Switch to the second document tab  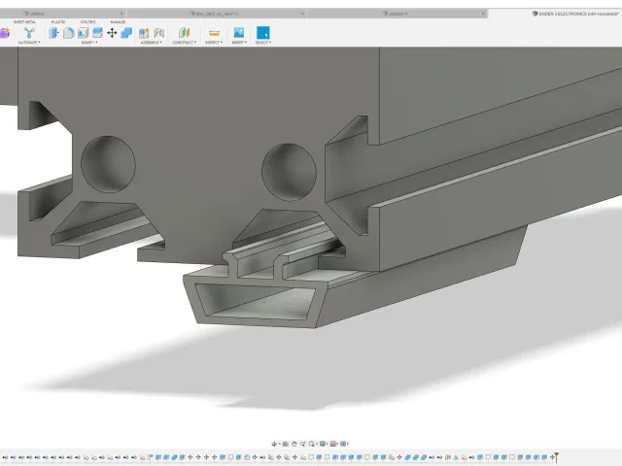coord(214,14)
